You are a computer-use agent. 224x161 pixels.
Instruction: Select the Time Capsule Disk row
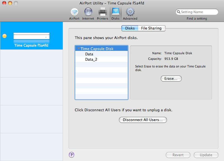point(101,49)
